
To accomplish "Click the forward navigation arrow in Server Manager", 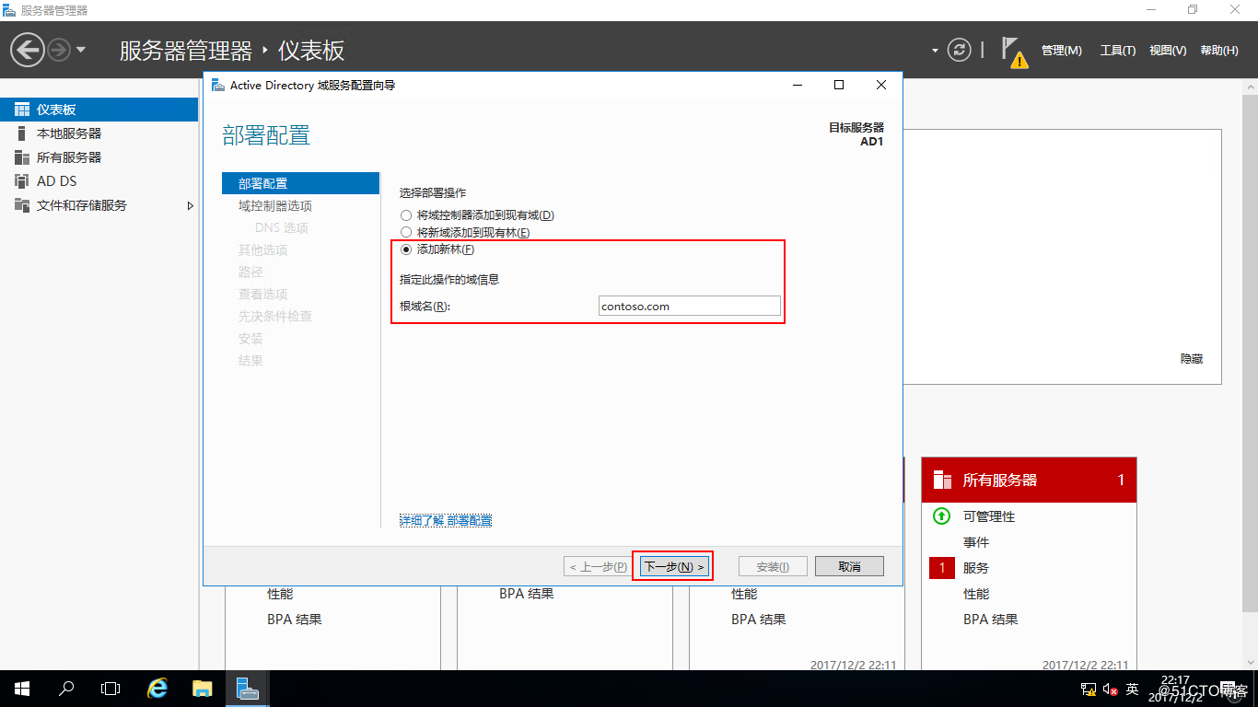I will click(x=59, y=50).
